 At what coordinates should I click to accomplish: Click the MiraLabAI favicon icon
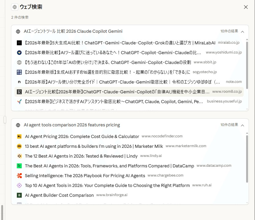(x=19, y=43)
